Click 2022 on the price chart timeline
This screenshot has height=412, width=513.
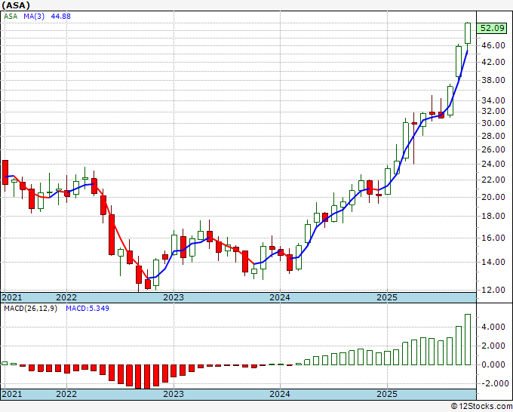(x=66, y=297)
